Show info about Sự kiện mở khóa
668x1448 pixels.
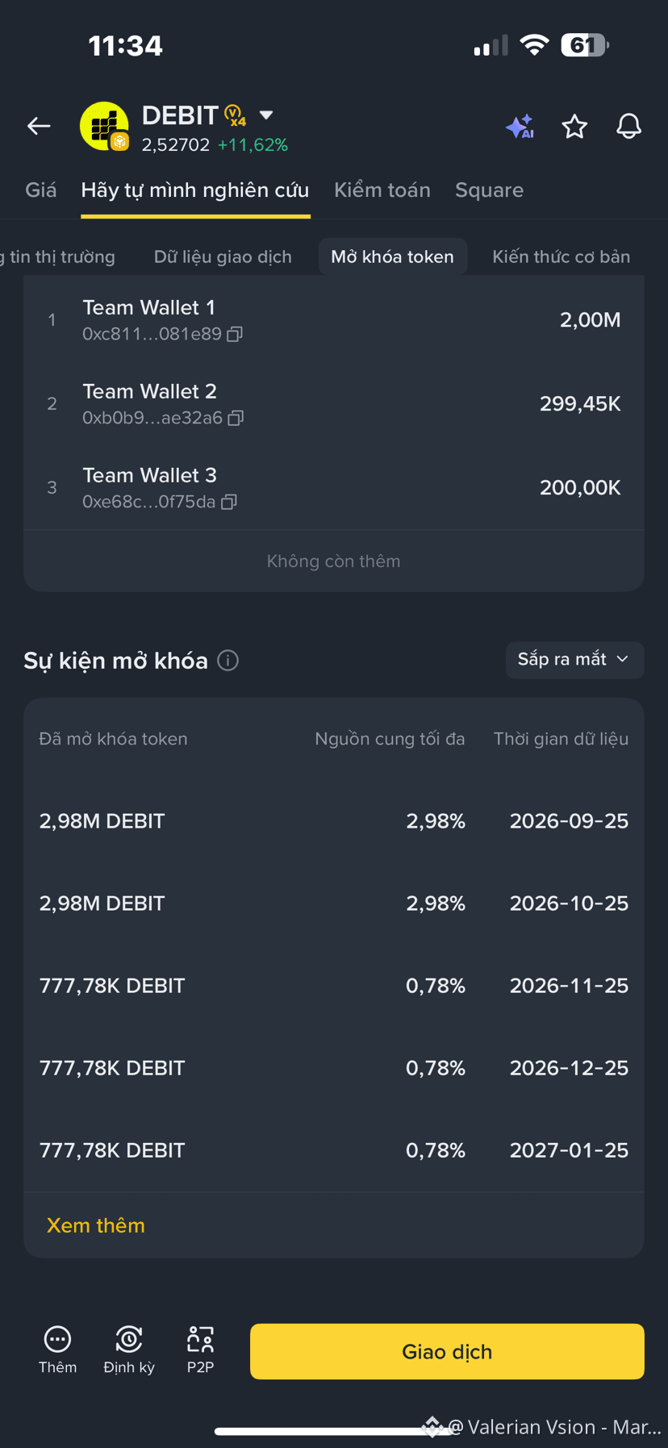click(228, 661)
